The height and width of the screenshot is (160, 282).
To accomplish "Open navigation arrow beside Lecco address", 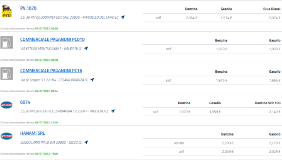I will 86,142.
